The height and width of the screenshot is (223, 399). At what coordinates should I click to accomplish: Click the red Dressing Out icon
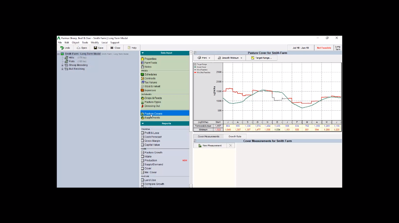click(x=142, y=106)
